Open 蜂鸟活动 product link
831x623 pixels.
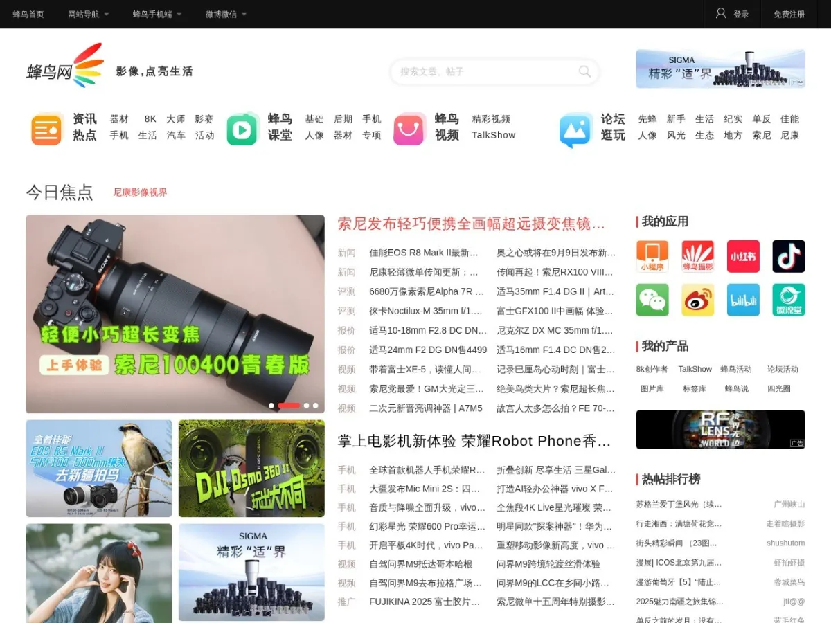[x=736, y=370]
